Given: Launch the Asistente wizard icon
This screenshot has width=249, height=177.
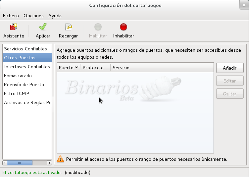Looking at the screenshot, I should click(14, 27).
